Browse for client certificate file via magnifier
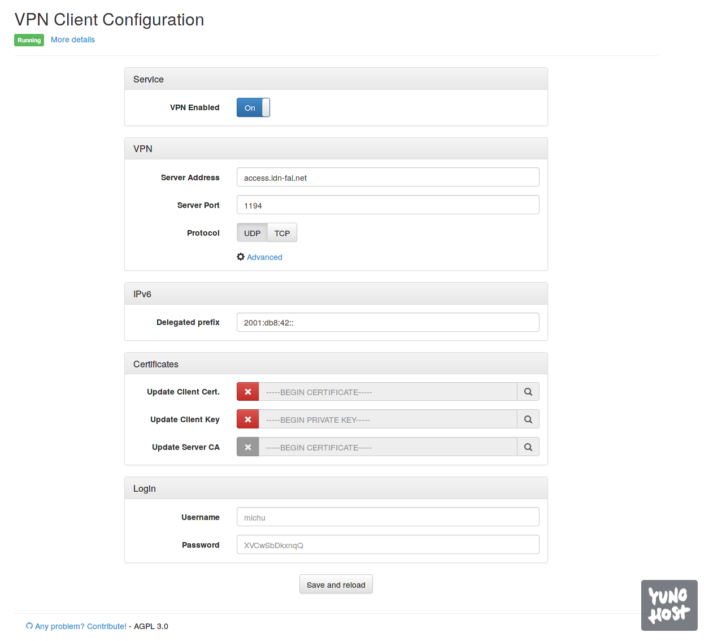This screenshot has width=709, height=641. pos(528,392)
